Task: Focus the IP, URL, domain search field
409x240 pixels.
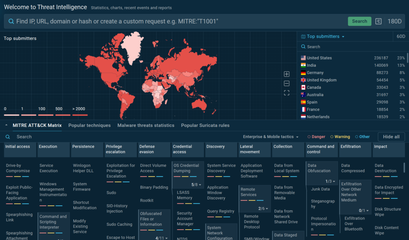Action: (180, 21)
